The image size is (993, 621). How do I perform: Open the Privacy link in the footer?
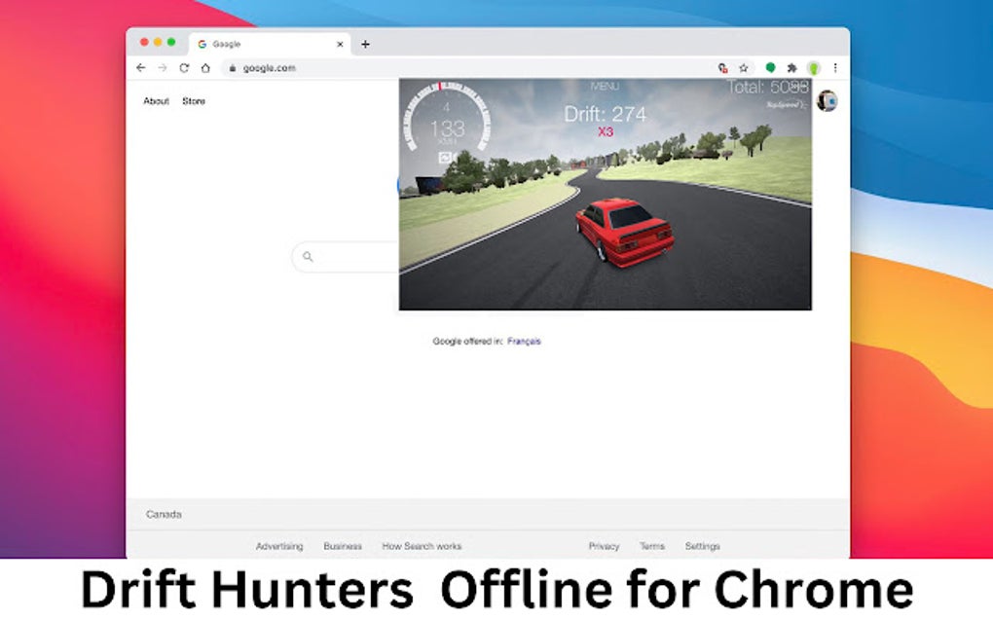[x=604, y=546]
